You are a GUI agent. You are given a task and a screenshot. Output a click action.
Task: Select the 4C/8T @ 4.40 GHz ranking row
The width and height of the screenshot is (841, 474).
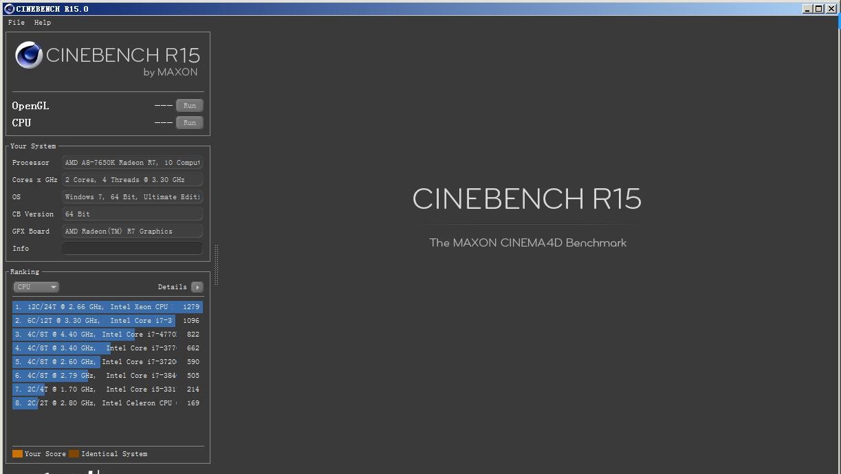[x=107, y=335]
